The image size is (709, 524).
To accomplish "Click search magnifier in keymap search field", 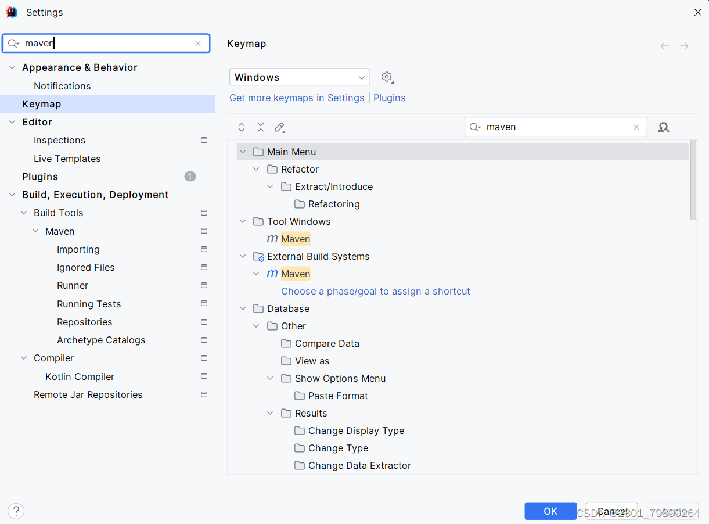I will [x=476, y=127].
